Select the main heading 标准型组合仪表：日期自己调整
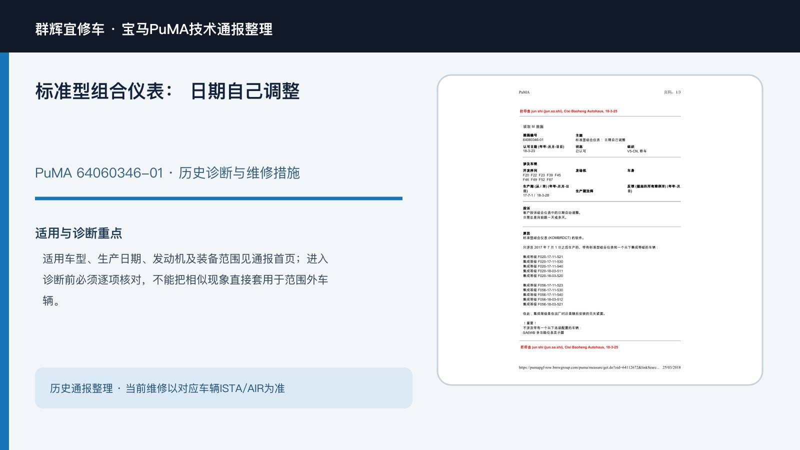 point(167,91)
